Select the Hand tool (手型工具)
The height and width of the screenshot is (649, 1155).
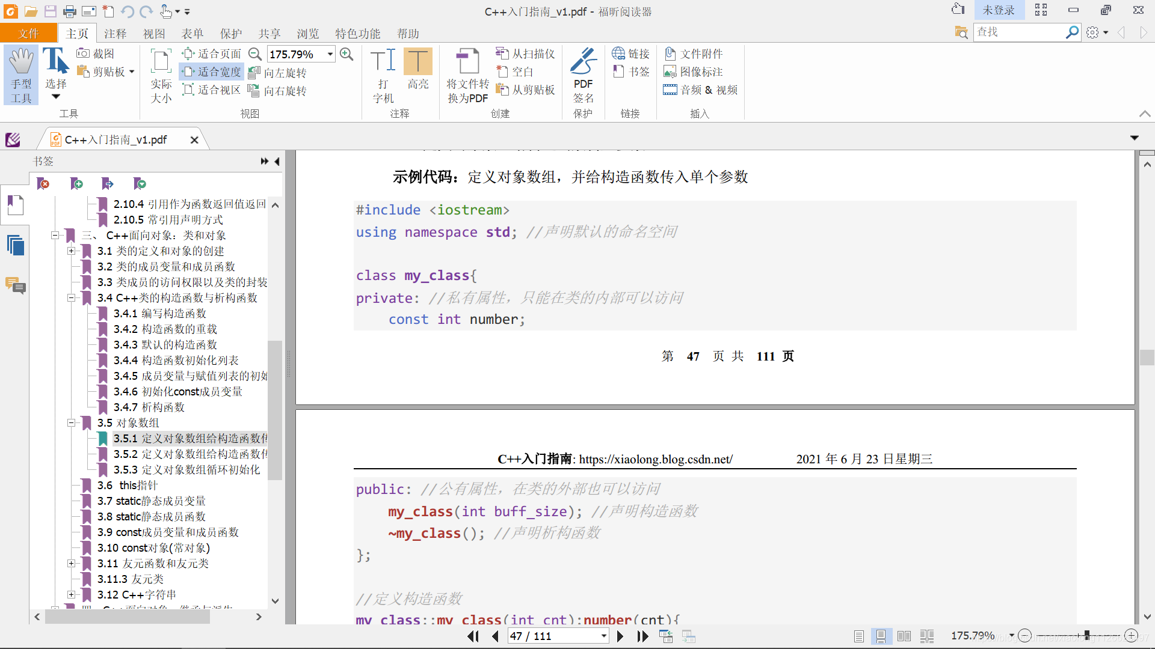[x=21, y=75]
